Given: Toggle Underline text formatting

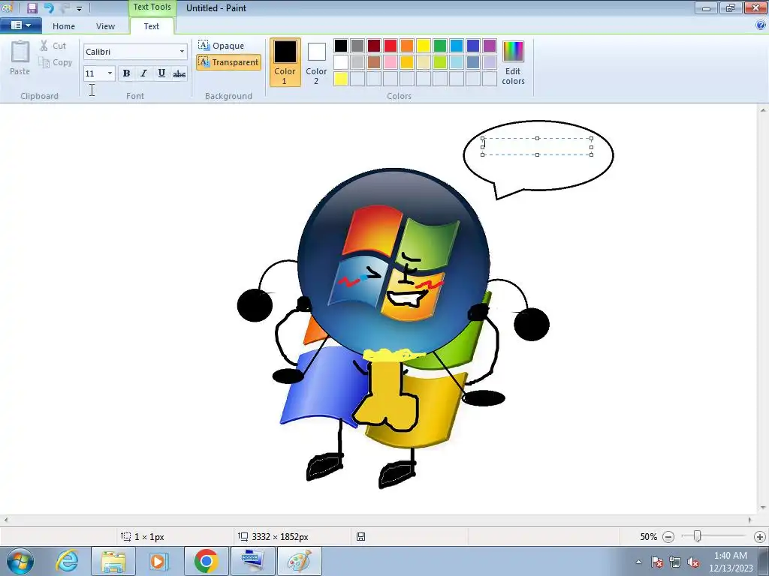Looking at the screenshot, I should pyautogui.click(x=161, y=73).
